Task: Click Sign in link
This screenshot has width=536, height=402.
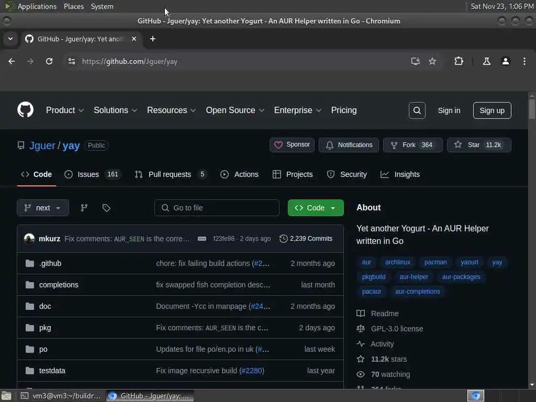Action: (x=449, y=110)
